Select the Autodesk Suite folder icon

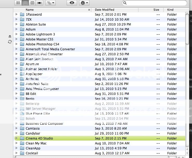22,84
